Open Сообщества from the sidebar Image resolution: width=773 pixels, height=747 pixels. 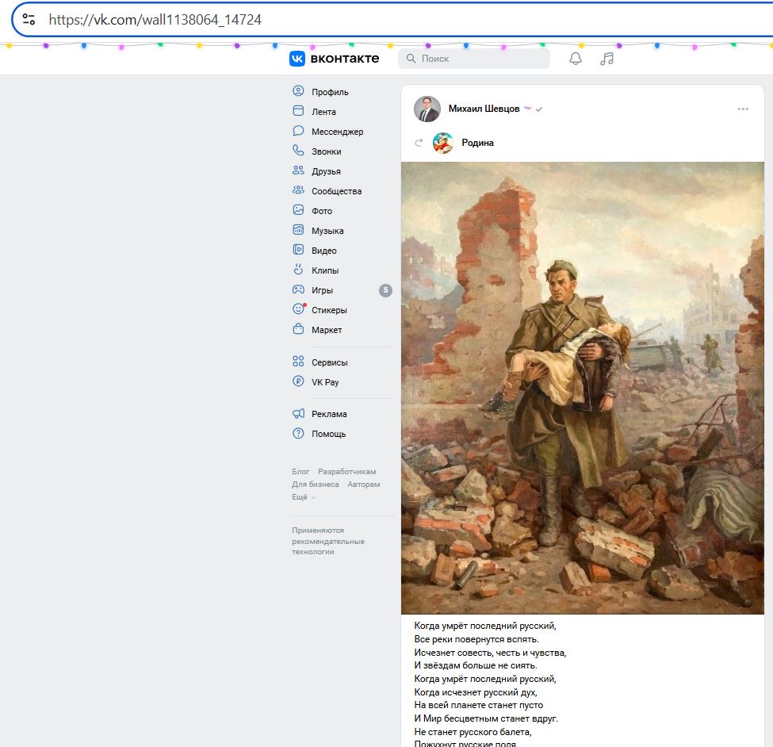(337, 191)
